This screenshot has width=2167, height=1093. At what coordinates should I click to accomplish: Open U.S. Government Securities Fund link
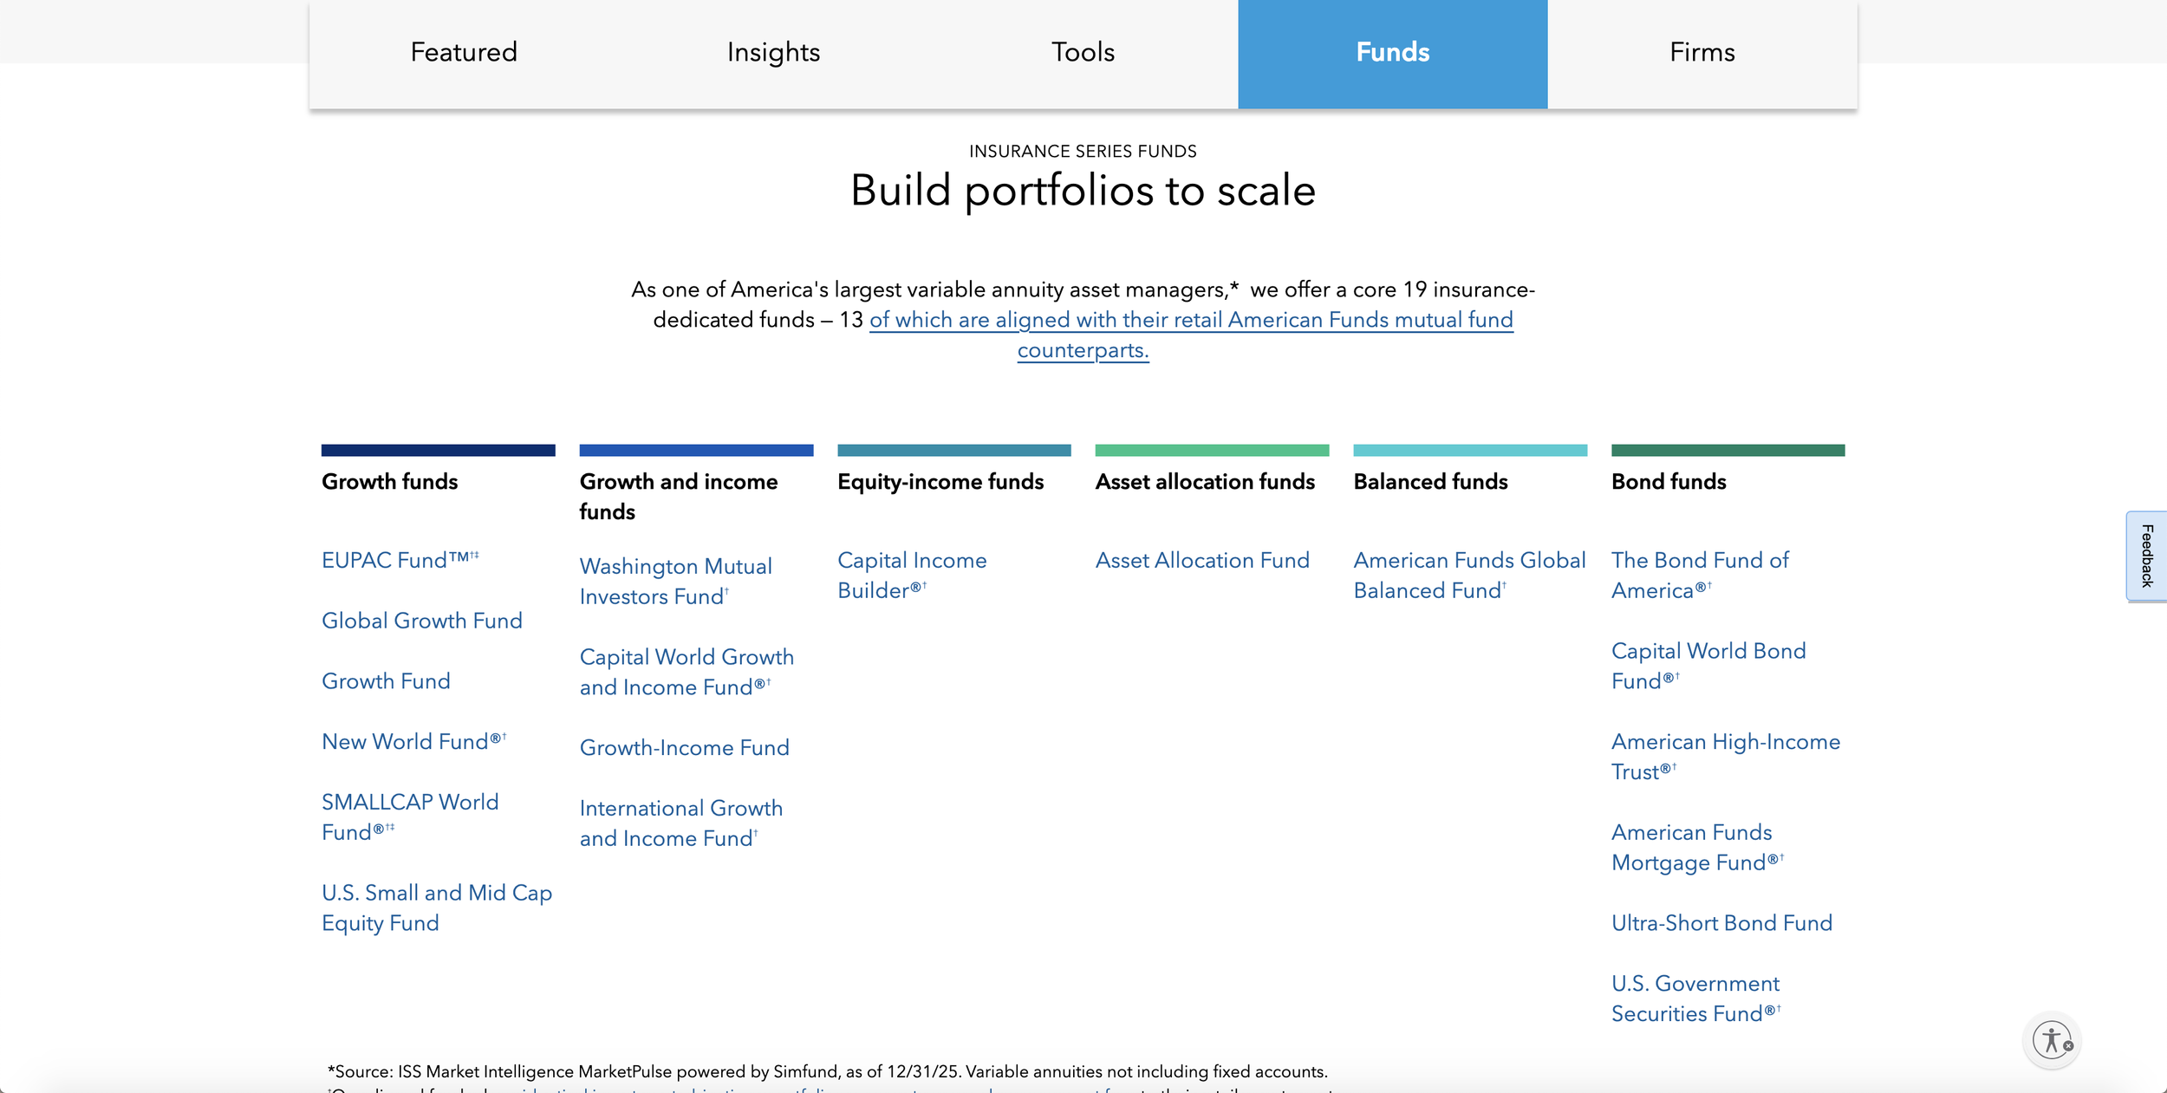(1696, 999)
